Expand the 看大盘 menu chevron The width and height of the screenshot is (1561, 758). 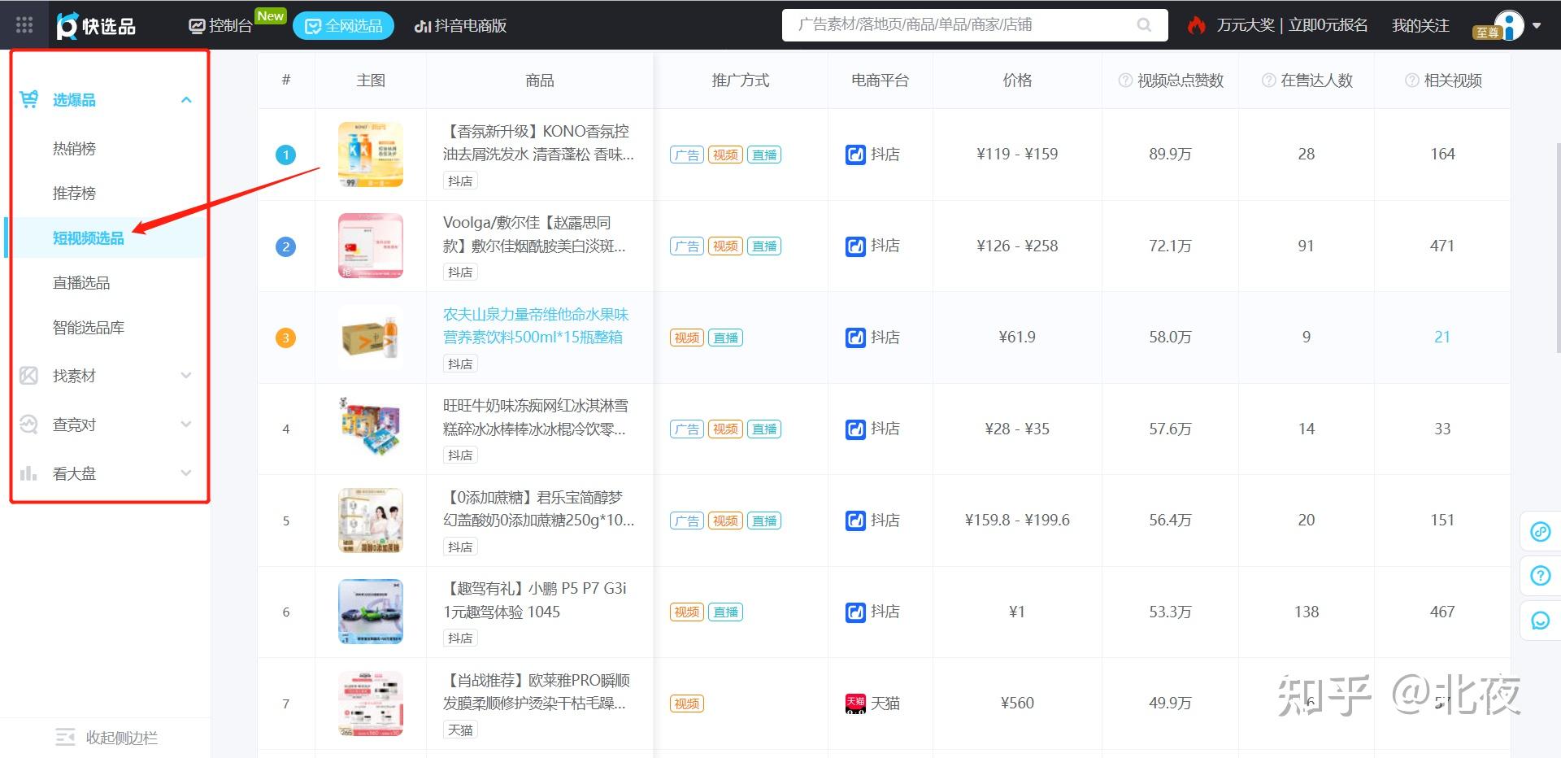pyautogui.click(x=186, y=473)
